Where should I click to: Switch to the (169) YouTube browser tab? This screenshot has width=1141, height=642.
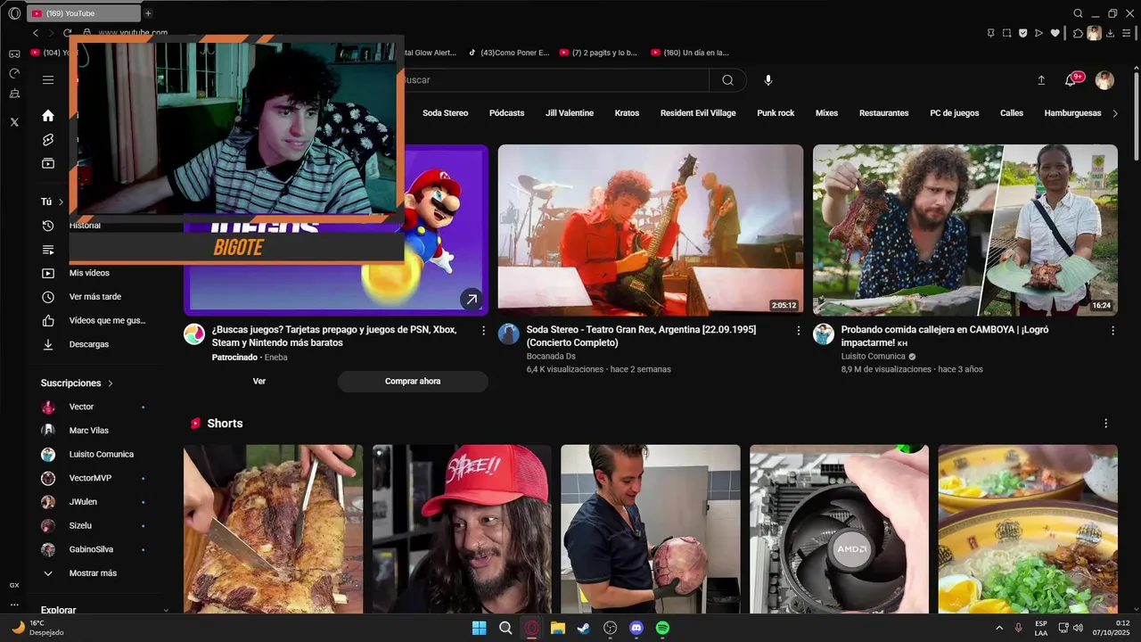[x=83, y=13]
